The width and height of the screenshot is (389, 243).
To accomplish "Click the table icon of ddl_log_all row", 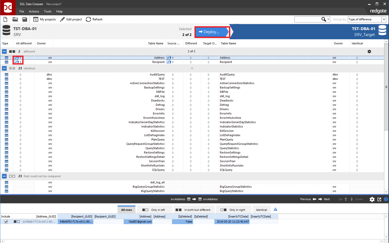I will 6,183.
